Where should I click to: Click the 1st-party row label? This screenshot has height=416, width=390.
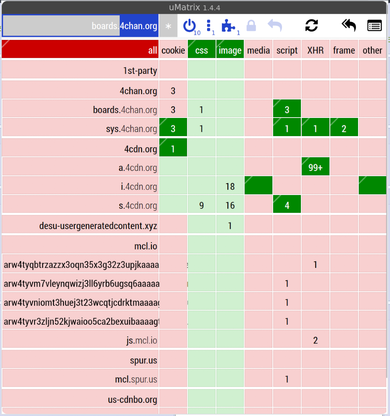tap(80, 70)
